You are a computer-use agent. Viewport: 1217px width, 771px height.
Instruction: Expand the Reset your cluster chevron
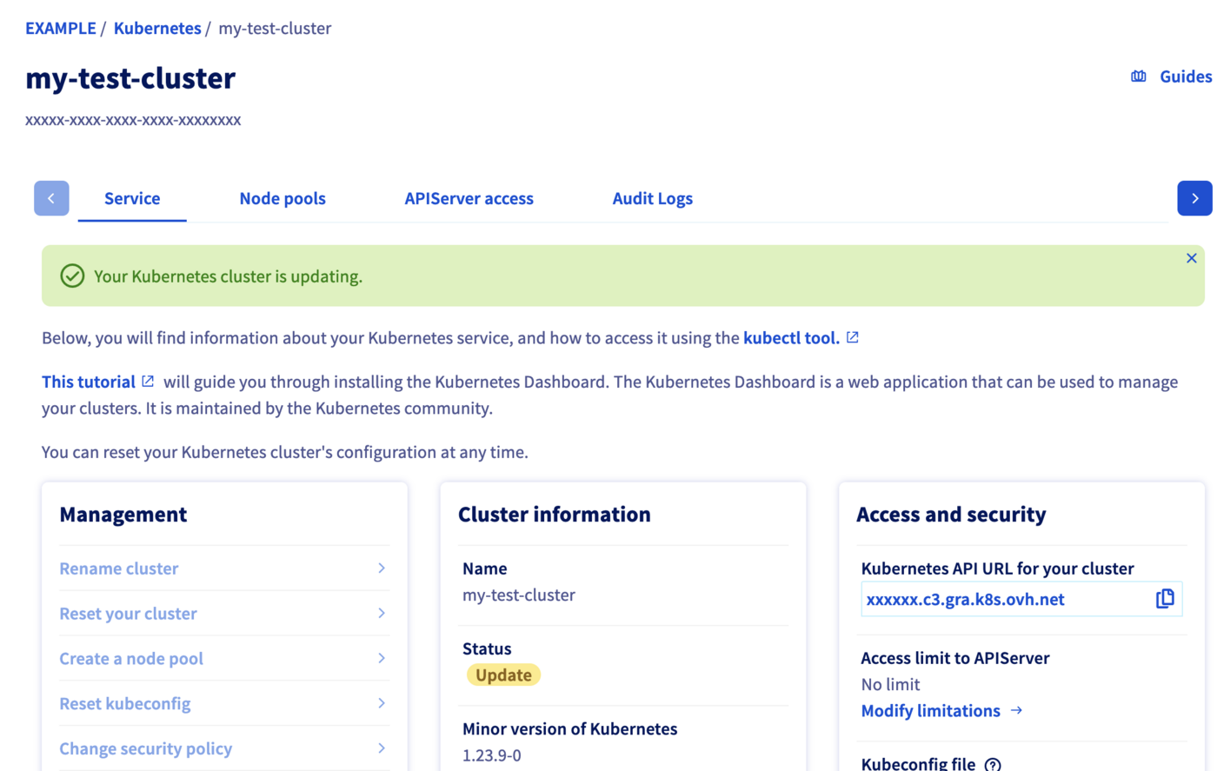point(382,614)
